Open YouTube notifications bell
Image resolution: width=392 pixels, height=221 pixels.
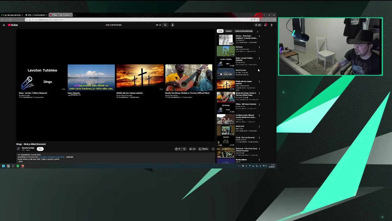pyautogui.click(x=265, y=25)
